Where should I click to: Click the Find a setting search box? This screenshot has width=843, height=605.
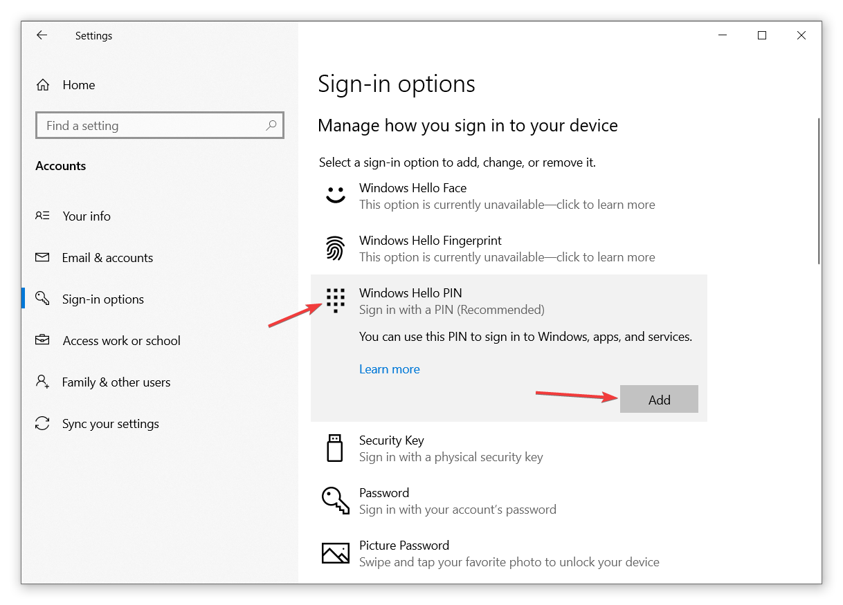[x=160, y=125]
